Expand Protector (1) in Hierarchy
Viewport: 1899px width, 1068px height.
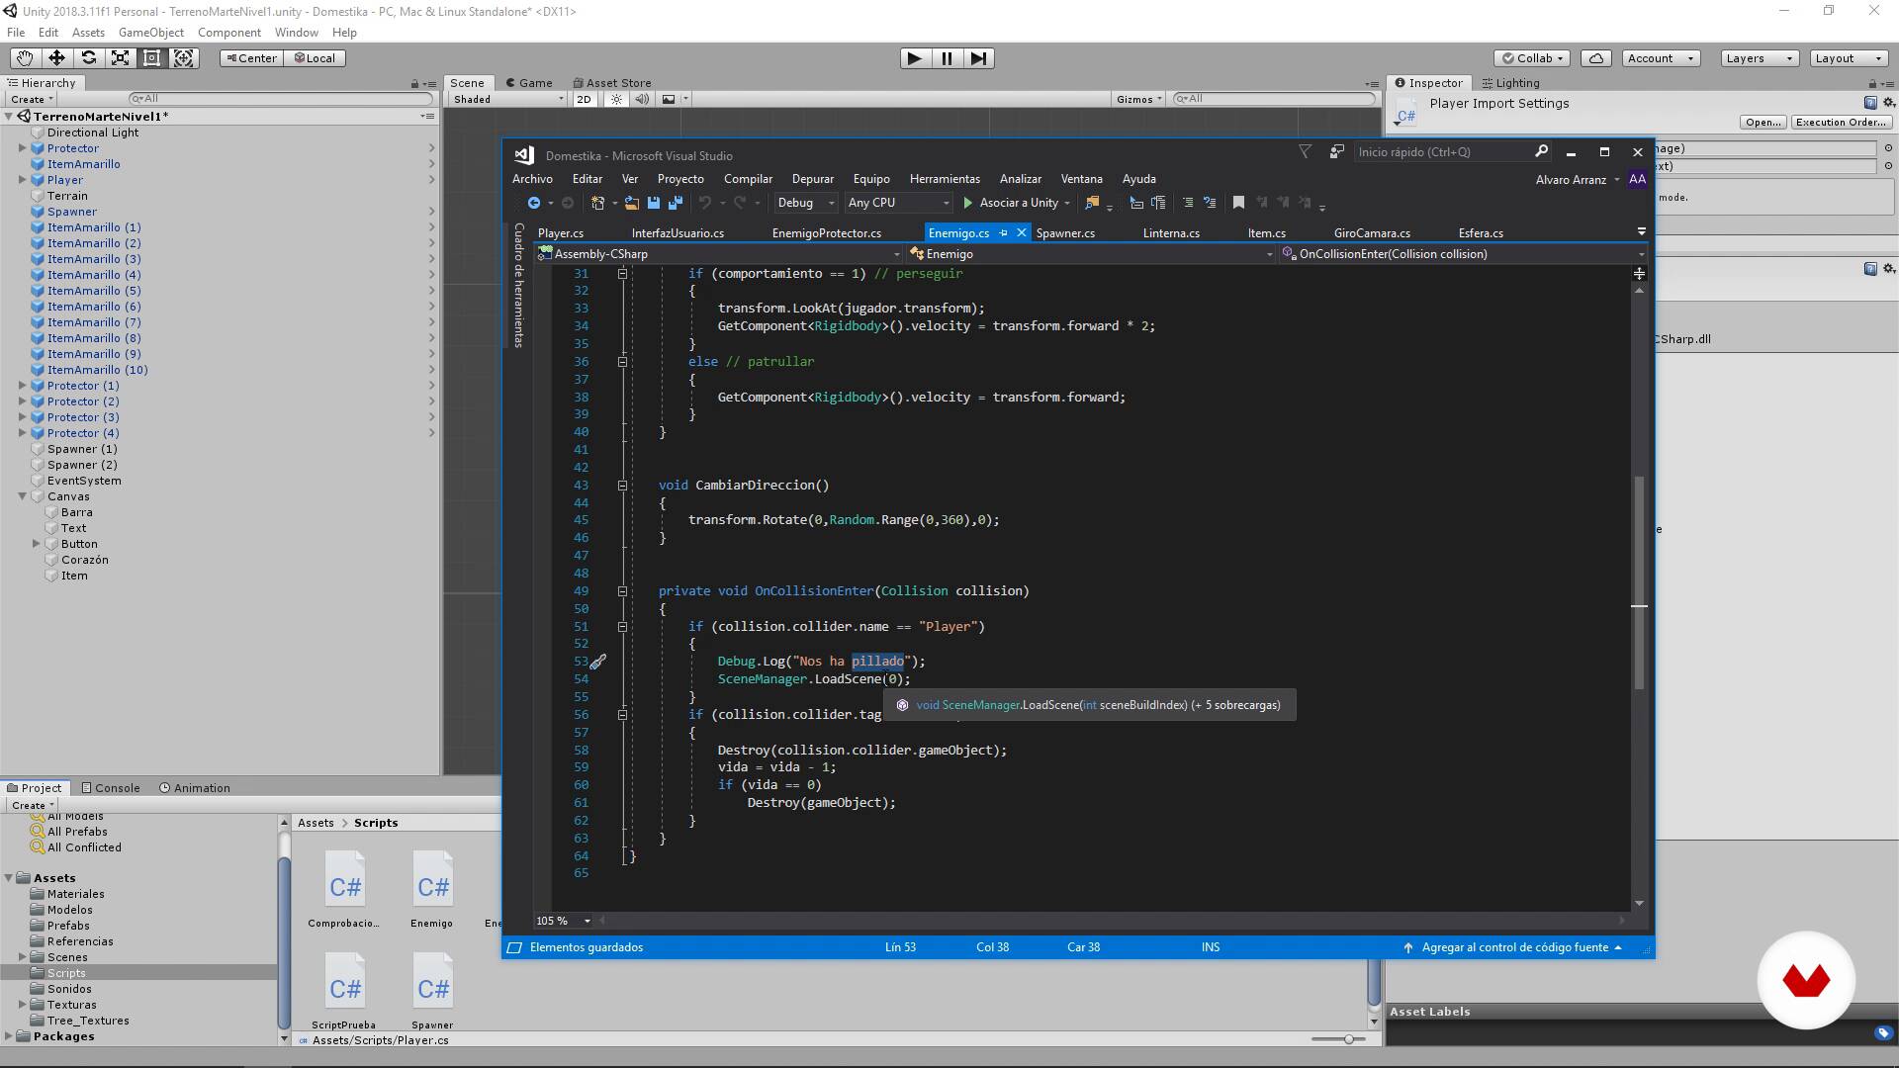pos(22,386)
